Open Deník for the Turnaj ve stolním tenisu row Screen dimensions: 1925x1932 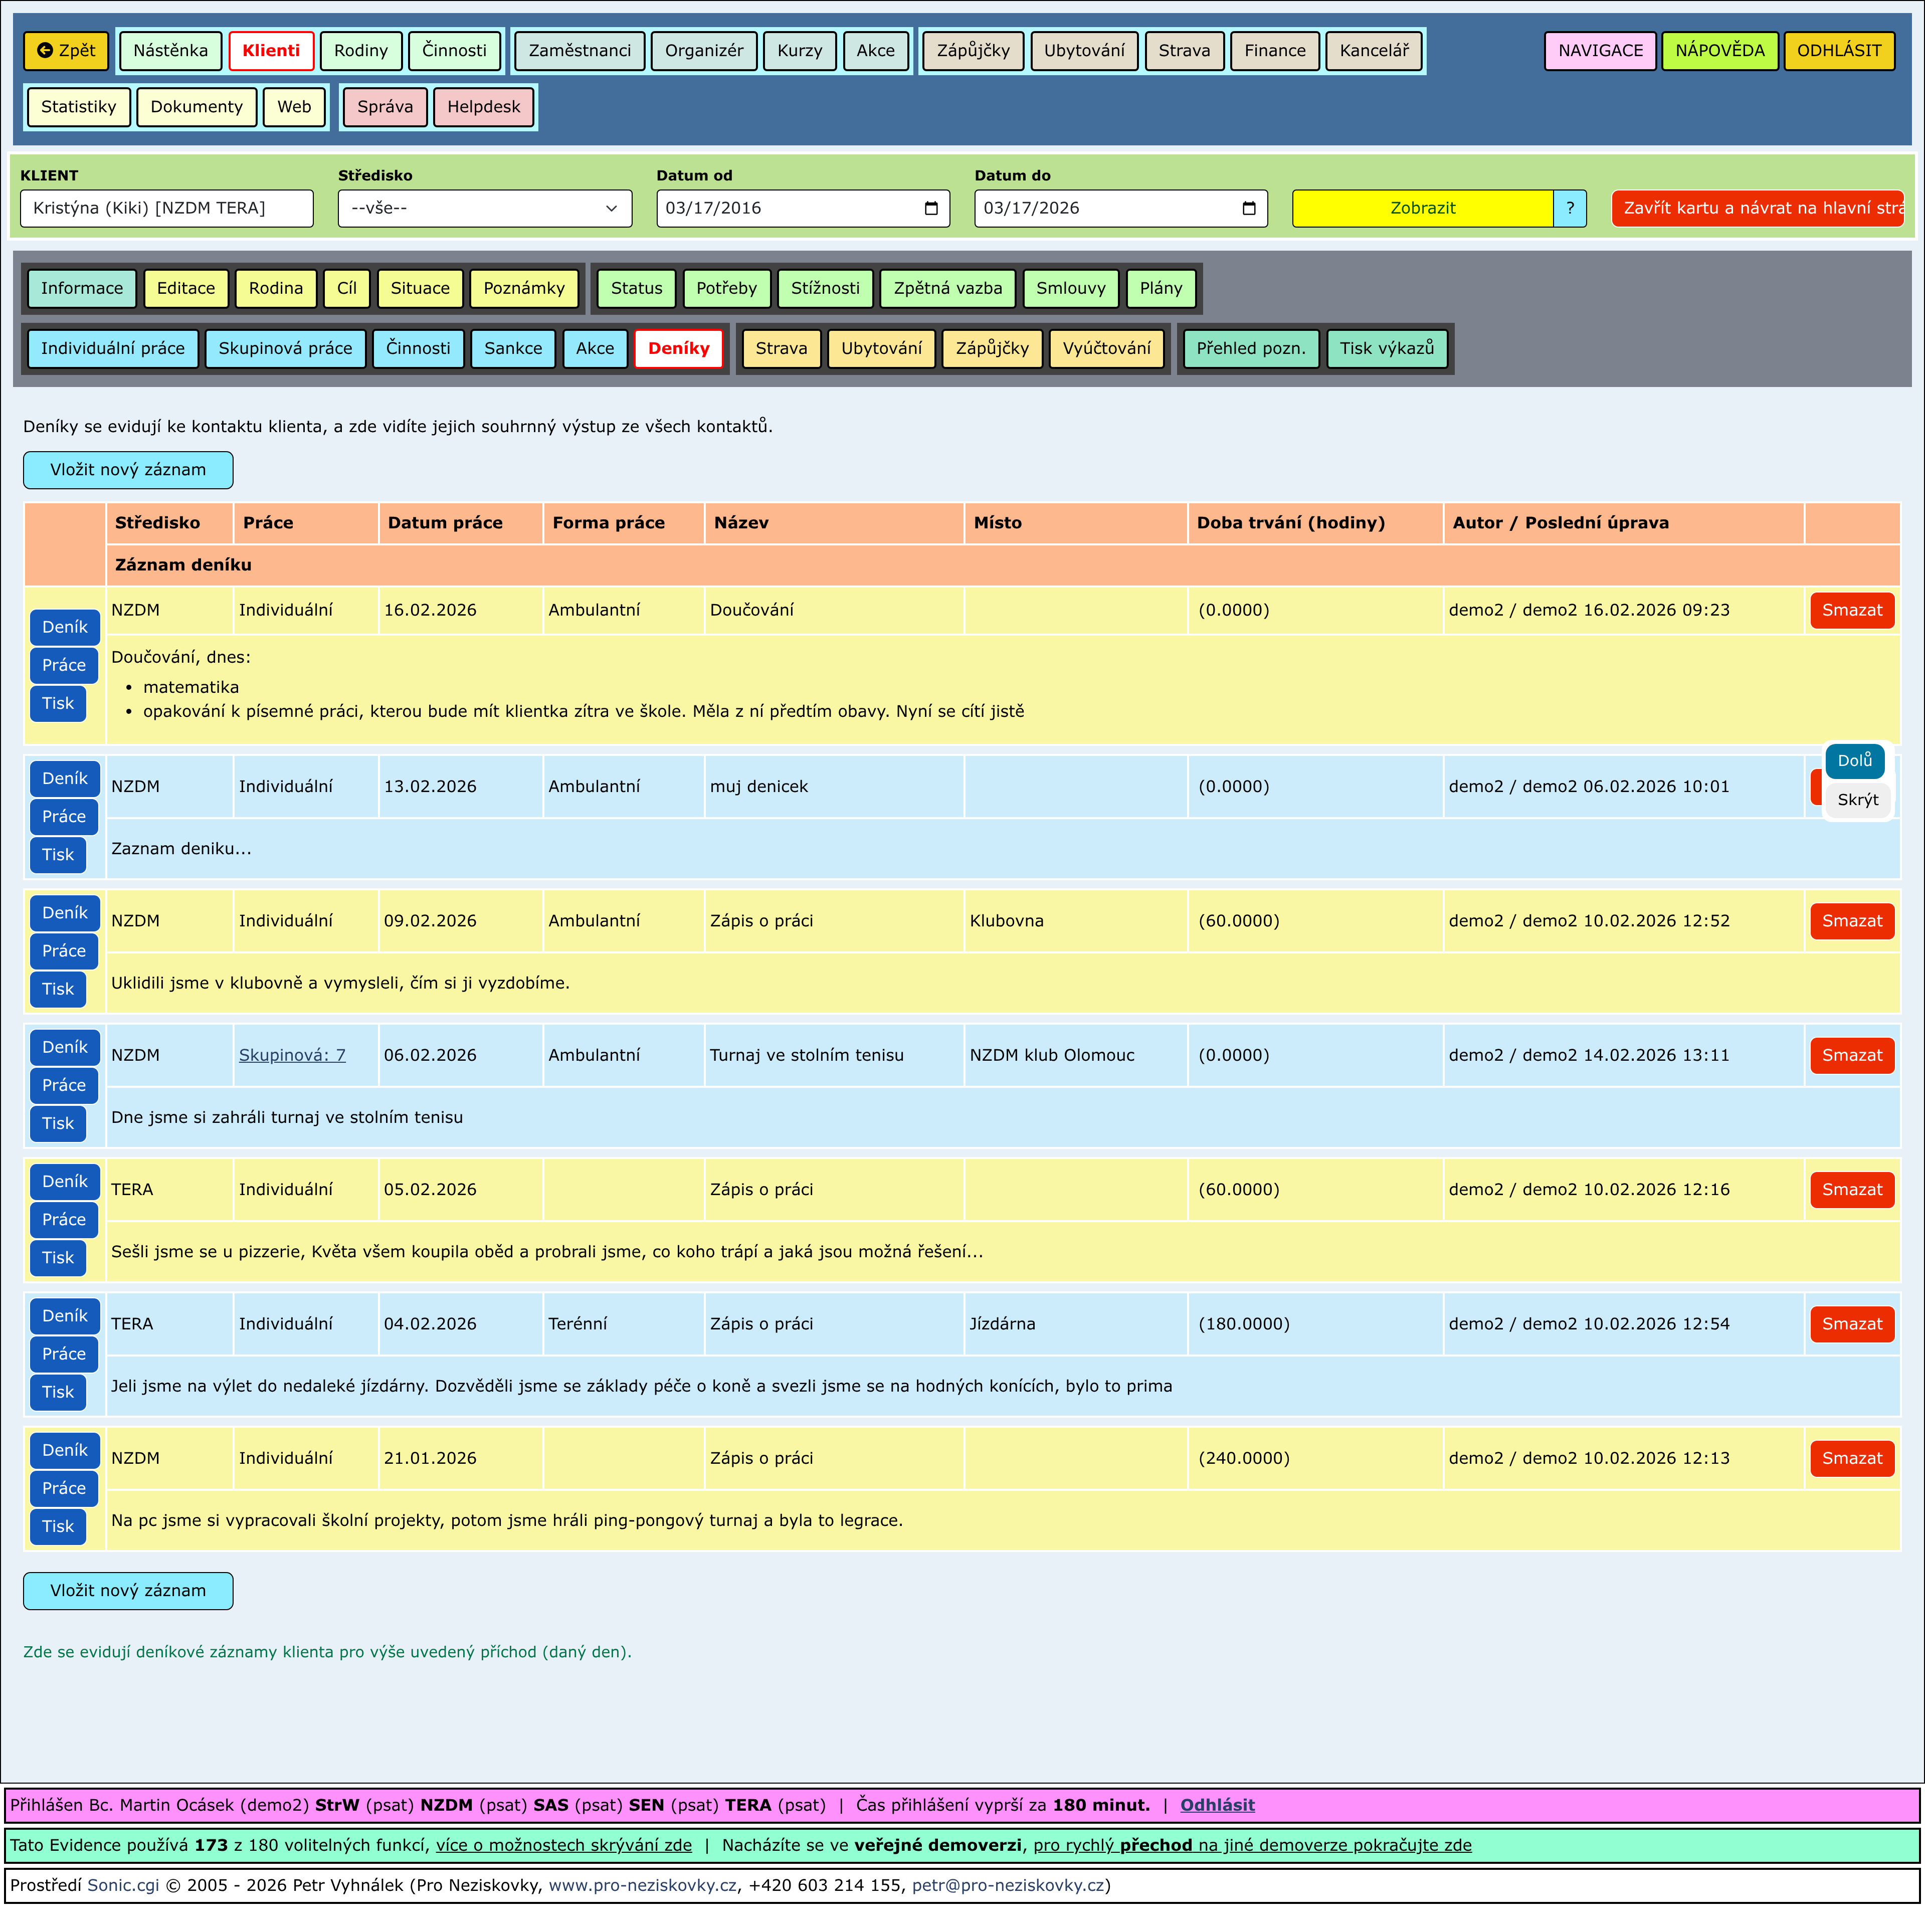coord(65,1047)
